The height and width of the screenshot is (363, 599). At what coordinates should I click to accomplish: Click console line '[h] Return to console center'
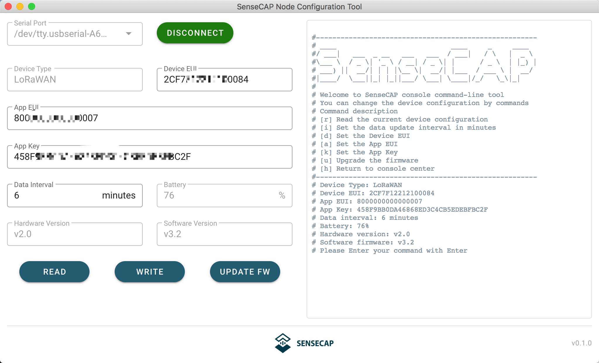point(373,169)
